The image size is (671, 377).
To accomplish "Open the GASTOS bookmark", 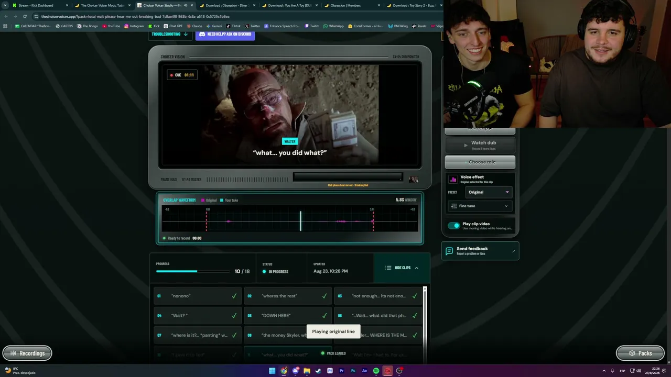I will pos(64,26).
